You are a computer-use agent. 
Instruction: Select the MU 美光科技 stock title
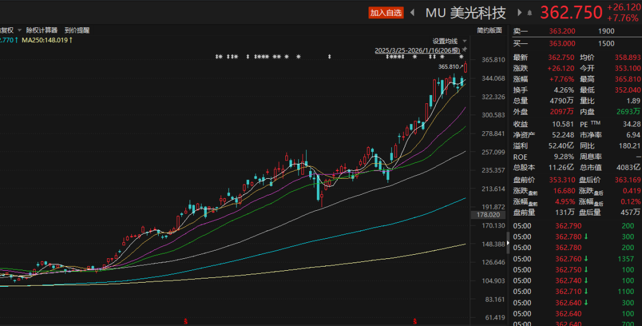465,12
